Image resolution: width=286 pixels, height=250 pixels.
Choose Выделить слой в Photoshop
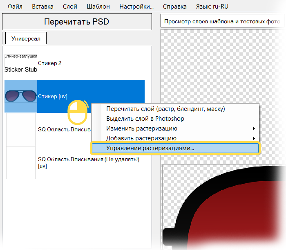(145, 119)
